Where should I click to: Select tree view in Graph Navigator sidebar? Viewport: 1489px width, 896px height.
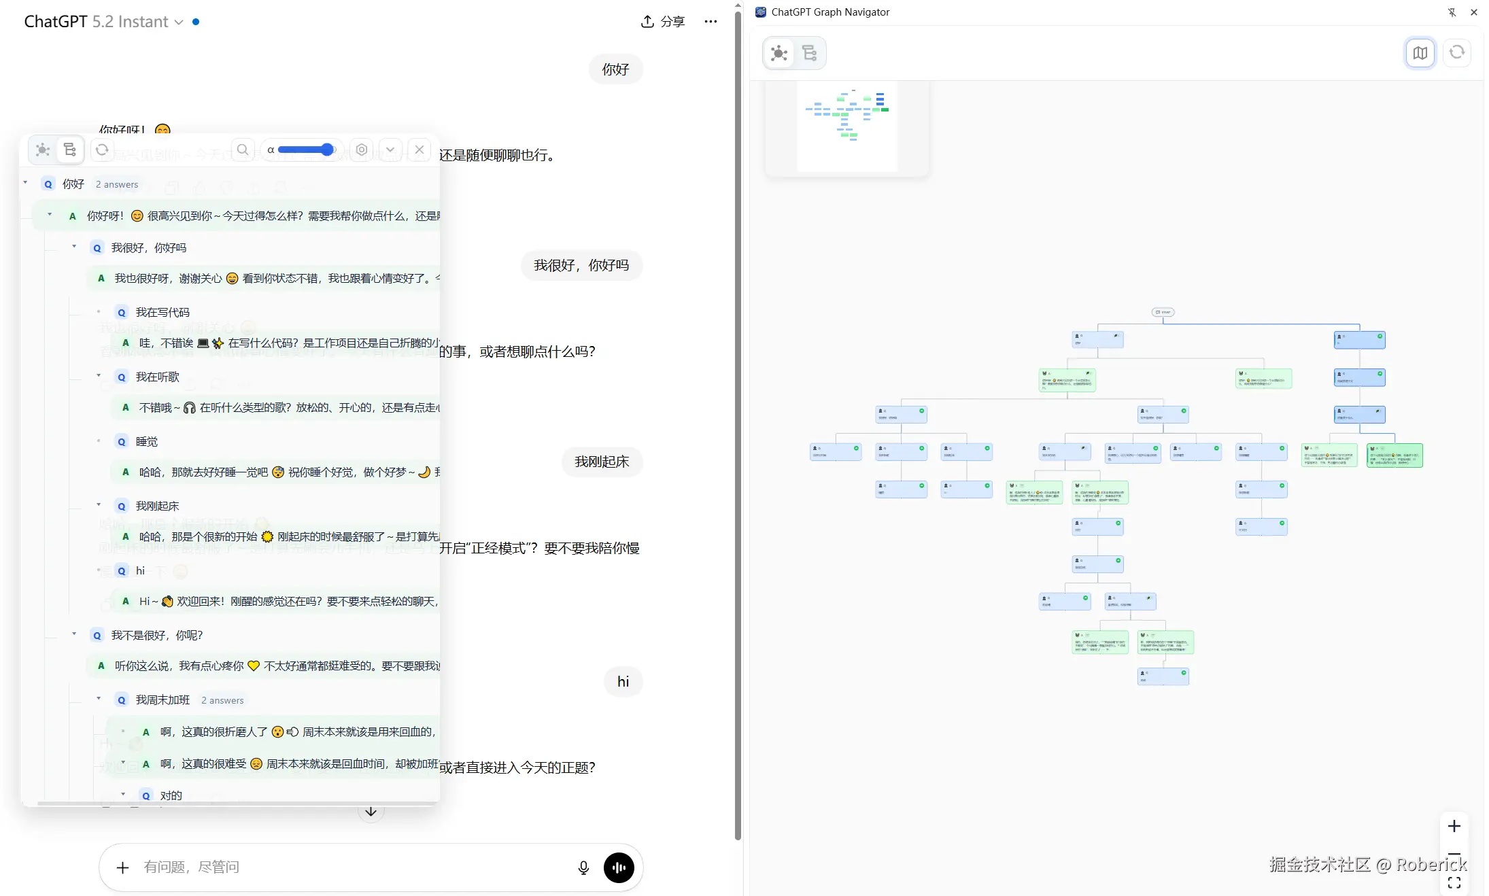click(x=809, y=53)
